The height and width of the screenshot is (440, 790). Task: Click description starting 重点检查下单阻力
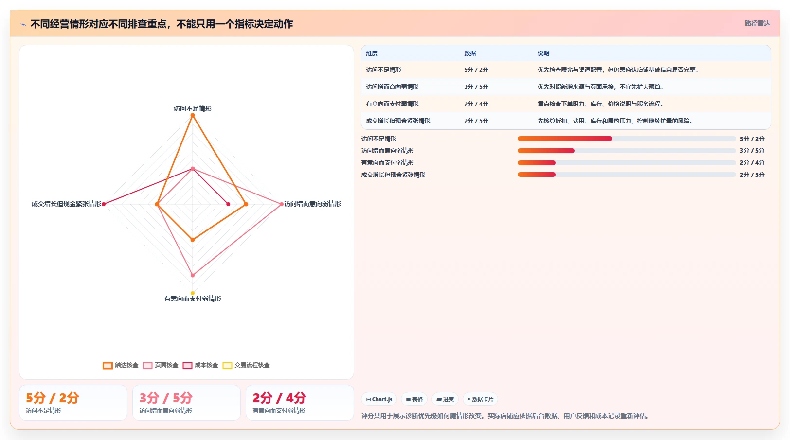(601, 104)
